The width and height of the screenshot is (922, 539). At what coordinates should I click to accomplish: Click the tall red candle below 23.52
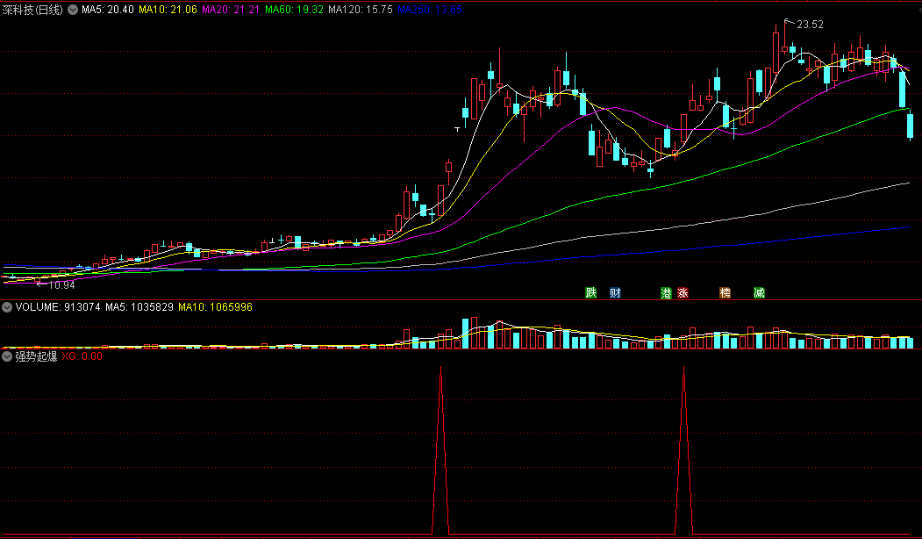[x=776, y=52]
